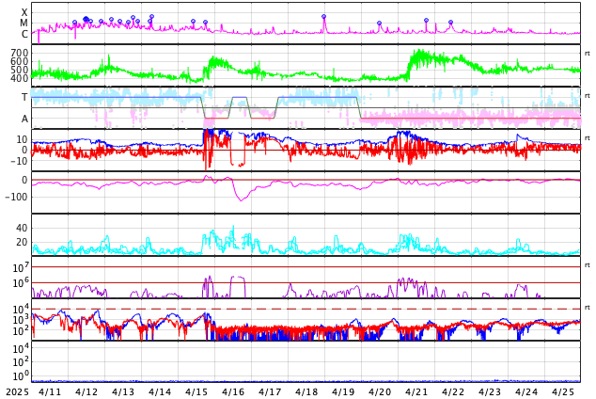Click the X flare class axis label
The image size is (596, 399).
coord(24,13)
